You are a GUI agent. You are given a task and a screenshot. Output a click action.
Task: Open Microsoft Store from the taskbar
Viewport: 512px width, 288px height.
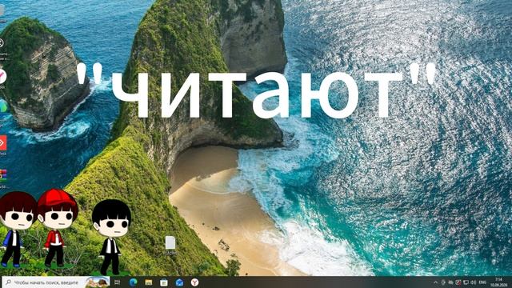tap(164, 282)
